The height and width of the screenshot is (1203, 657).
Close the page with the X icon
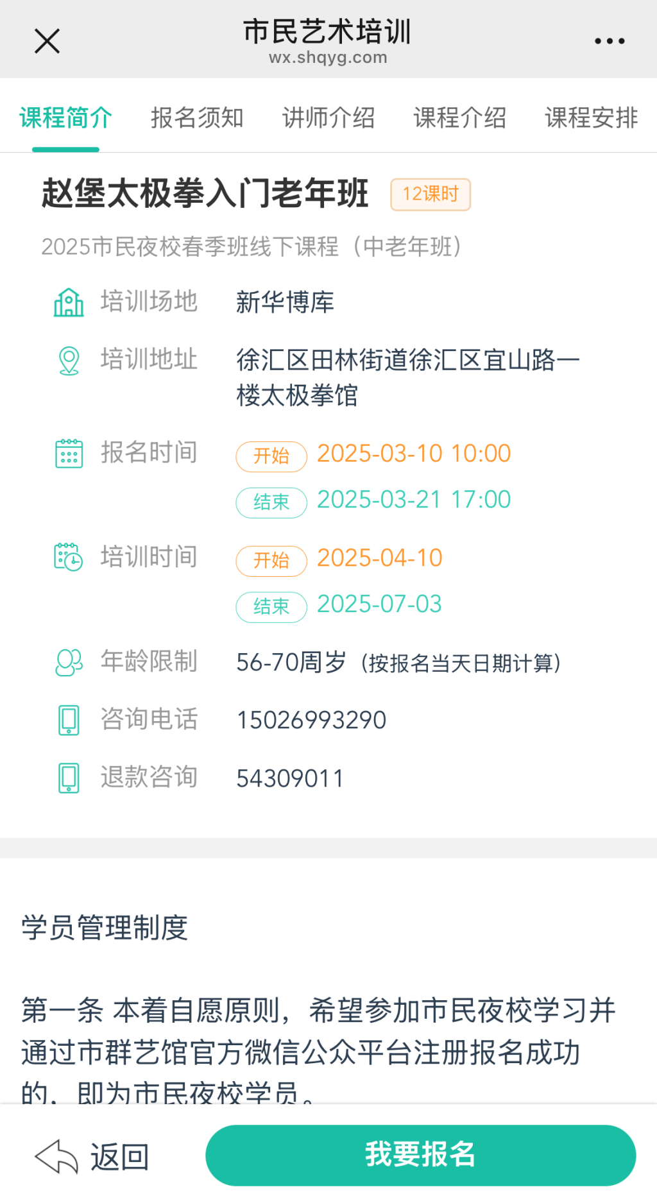47,42
